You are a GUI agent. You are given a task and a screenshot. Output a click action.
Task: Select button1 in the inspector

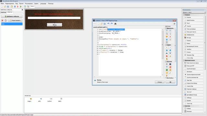[49, 100]
